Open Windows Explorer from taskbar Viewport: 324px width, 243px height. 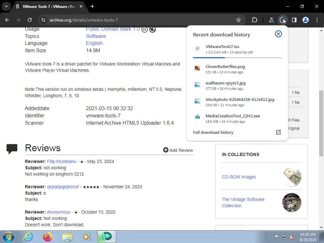(x=67, y=237)
